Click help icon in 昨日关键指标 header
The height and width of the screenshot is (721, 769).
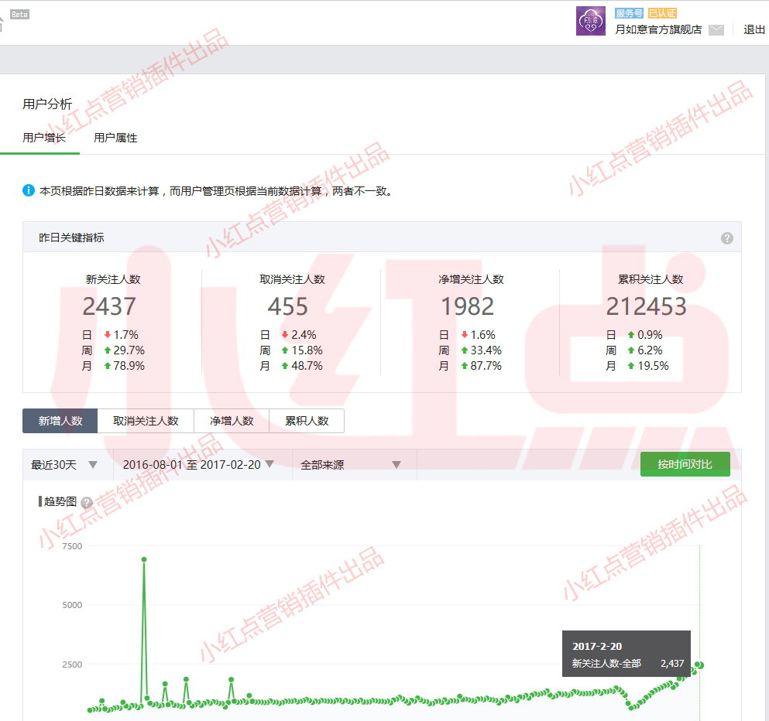click(x=726, y=238)
